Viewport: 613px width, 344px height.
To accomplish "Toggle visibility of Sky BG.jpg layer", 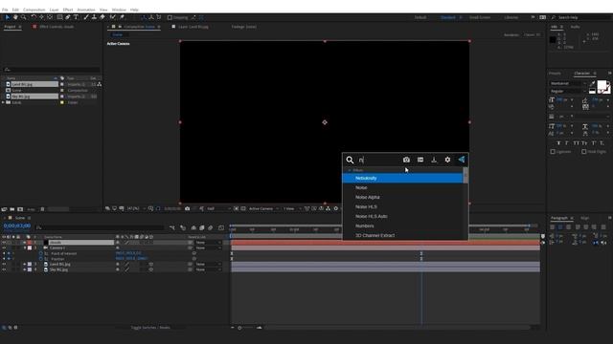I will [4, 269].
